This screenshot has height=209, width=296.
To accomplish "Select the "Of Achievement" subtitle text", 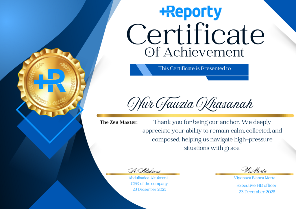I will click(x=194, y=52).
